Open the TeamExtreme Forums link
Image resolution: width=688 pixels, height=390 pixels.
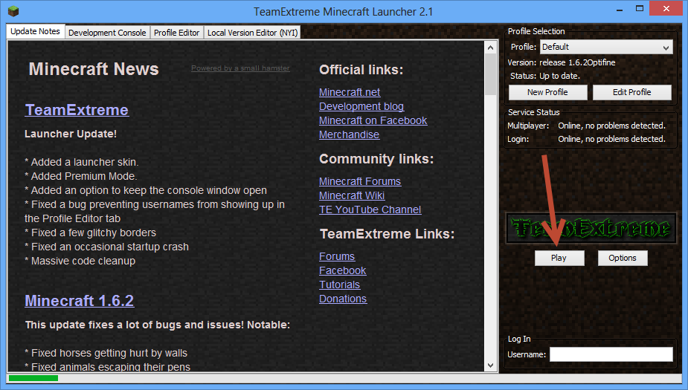[337, 256]
